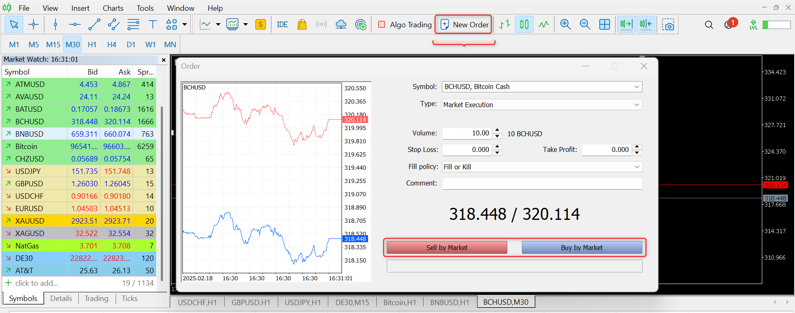Pick the trendline drawing tool
Image resolution: width=795 pixels, height=313 pixels.
click(94, 24)
